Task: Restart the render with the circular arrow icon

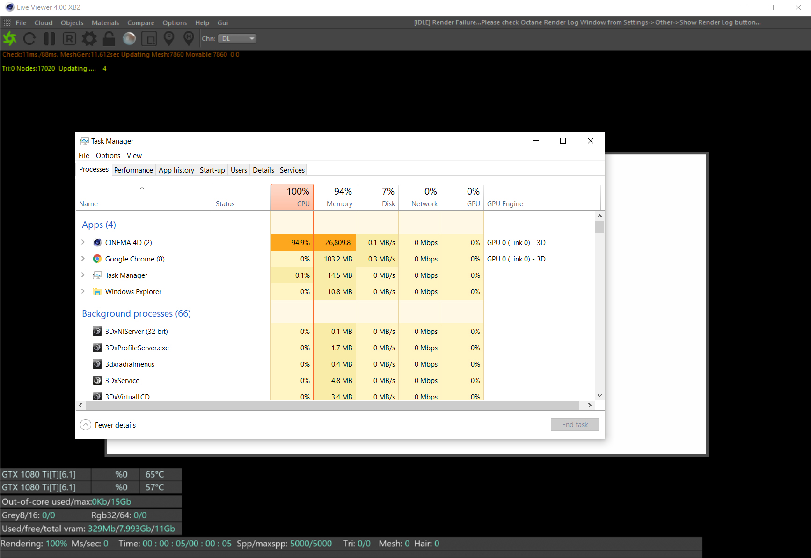Action: [29, 38]
